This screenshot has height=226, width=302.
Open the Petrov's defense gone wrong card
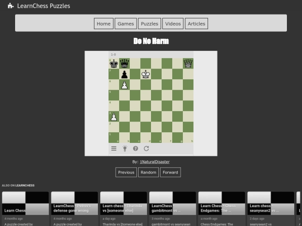(x=74, y=209)
